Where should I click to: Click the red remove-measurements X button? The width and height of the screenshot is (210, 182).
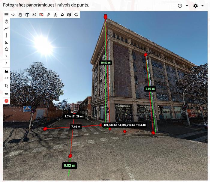(x=6, y=101)
